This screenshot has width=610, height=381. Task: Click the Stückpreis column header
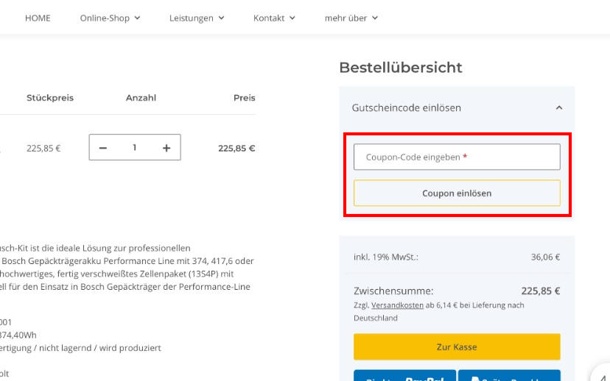50,98
